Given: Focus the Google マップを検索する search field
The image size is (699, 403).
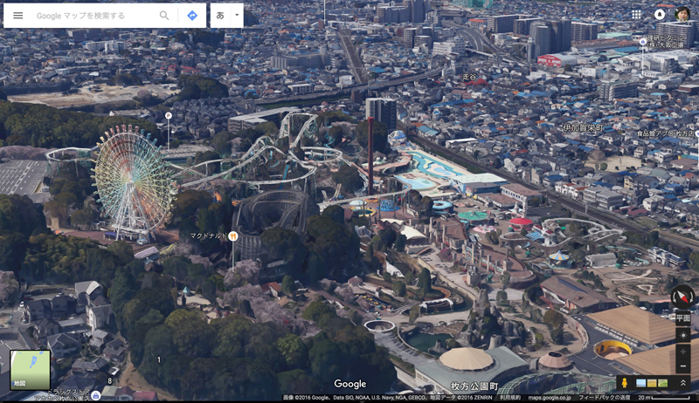Looking at the screenshot, I should [92, 16].
